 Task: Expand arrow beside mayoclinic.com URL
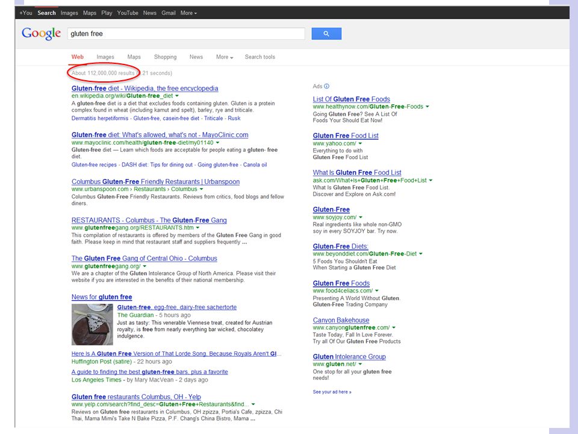[x=217, y=142]
